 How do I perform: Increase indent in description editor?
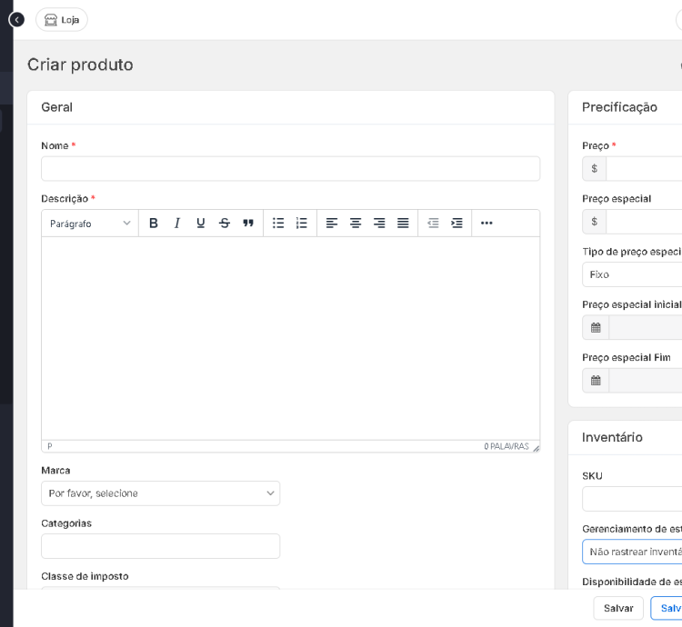456,224
